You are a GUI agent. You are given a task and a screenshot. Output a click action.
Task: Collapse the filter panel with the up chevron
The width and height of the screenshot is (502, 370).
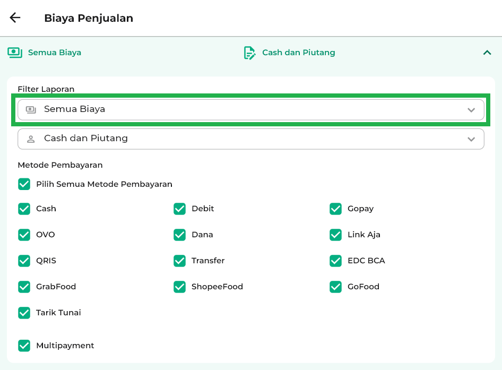click(487, 53)
